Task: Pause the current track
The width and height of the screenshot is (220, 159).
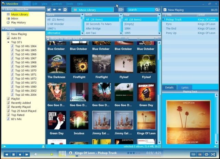Action: click(13, 155)
